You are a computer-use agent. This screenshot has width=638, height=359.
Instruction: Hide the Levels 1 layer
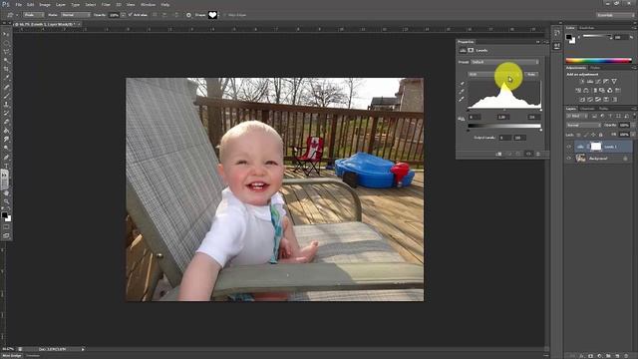coord(569,147)
